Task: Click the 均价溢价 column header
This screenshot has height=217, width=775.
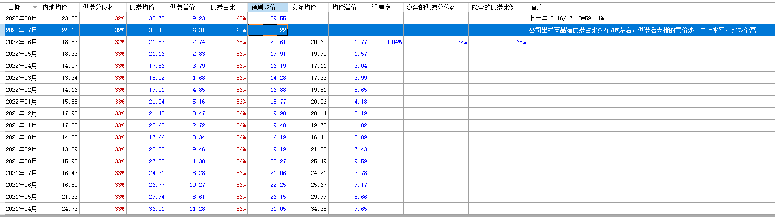Action: click(x=349, y=8)
